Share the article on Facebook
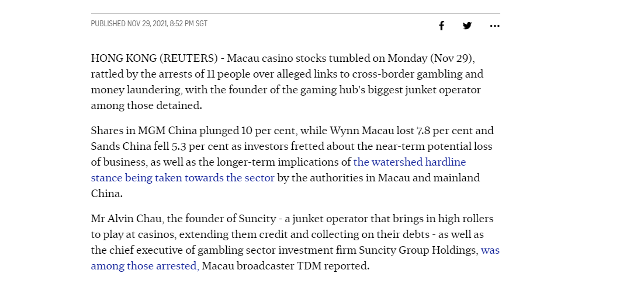The width and height of the screenshot is (637, 284). pyautogui.click(x=441, y=26)
